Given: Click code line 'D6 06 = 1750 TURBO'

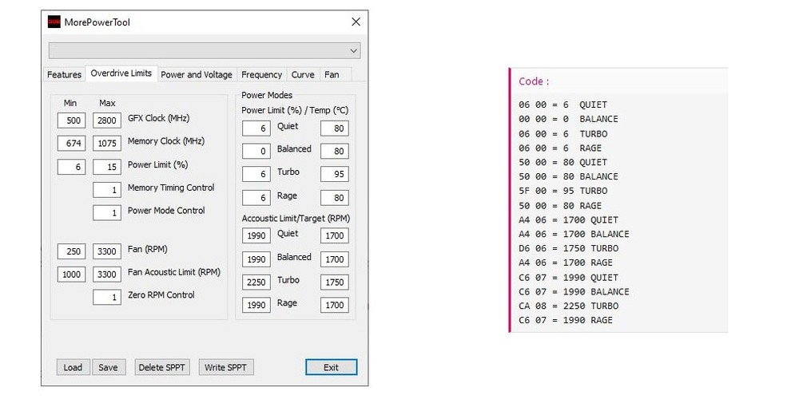Looking at the screenshot, I should tap(568, 248).
